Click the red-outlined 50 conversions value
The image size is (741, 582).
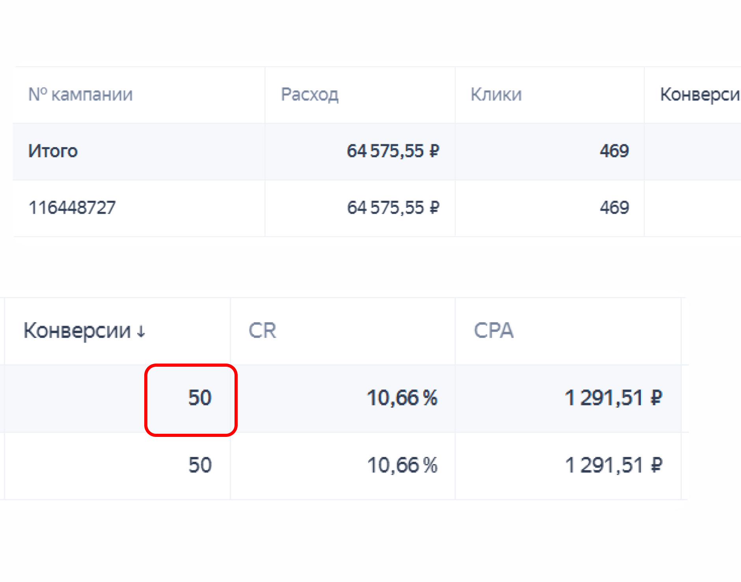point(200,398)
